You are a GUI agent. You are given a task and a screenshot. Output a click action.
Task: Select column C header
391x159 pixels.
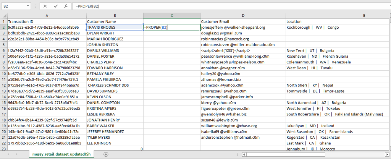point(172,15)
